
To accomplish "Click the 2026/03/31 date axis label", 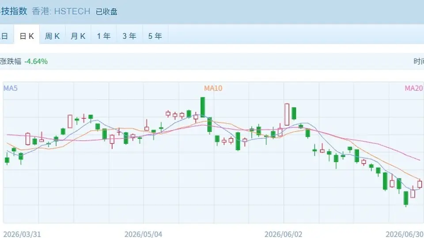I will pyautogui.click(x=22, y=234).
